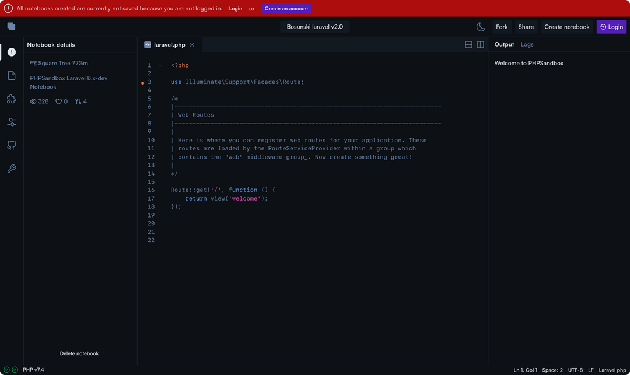
Task: Open PHP v7.4 version selector
Action: pyautogui.click(x=33, y=370)
